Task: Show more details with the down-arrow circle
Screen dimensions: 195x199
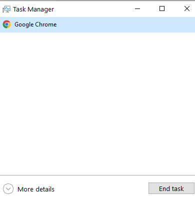Action: pos(8,189)
